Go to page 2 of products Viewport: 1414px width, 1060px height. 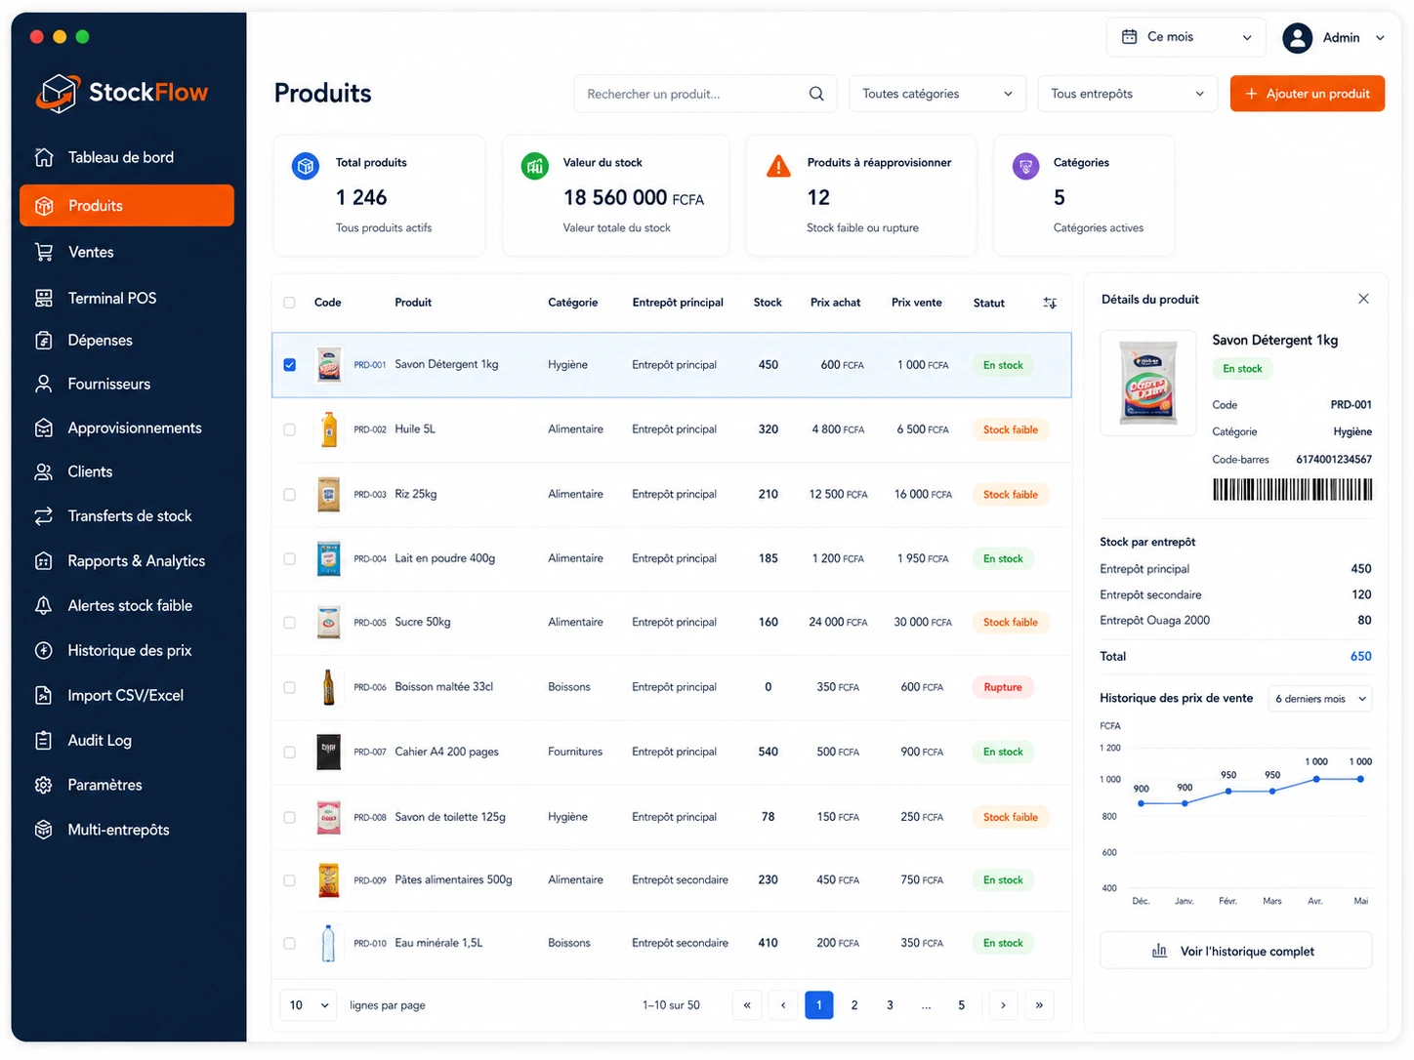click(x=854, y=1005)
